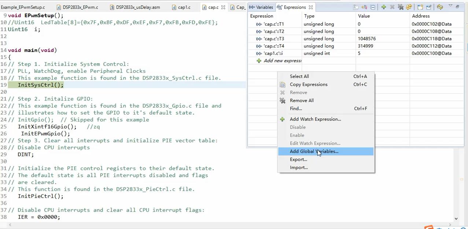This screenshot has width=468, height=229.
Task: Click the Address column header
Action: click(x=437, y=16)
